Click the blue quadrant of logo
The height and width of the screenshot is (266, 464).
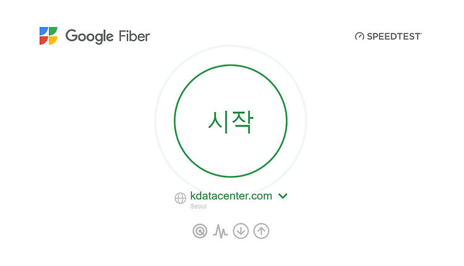click(43, 31)
